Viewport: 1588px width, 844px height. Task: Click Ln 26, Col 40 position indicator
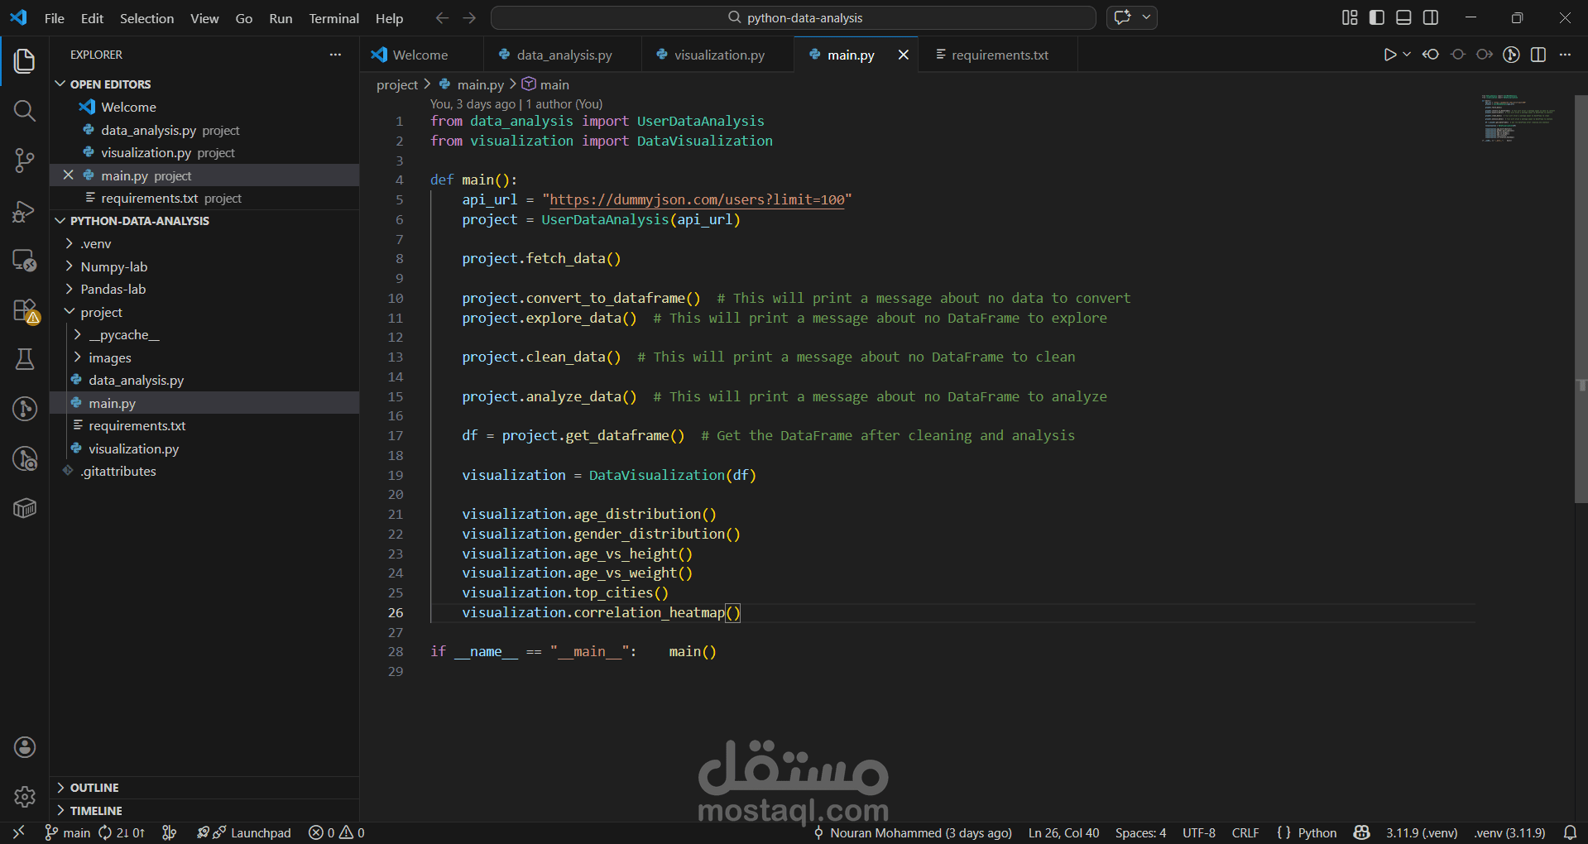click(x=1063, y=832)
